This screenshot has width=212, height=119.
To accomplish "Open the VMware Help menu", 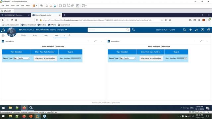I will pyautogui.click(x=28, y=6).
